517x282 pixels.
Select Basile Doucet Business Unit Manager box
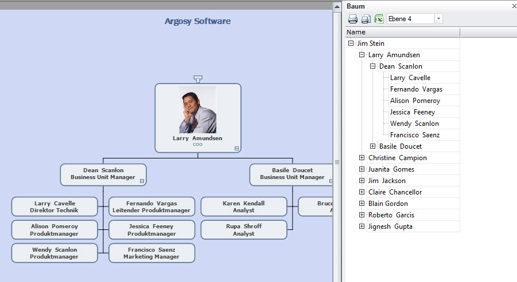[x=291, y=174]
